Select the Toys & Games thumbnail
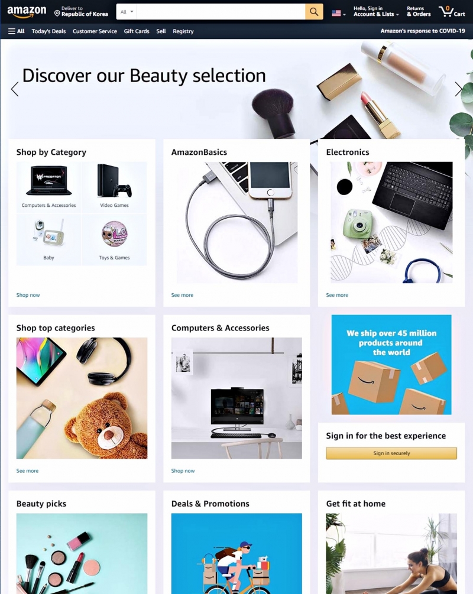Screen dimensions: 473x594 point(114,240)
